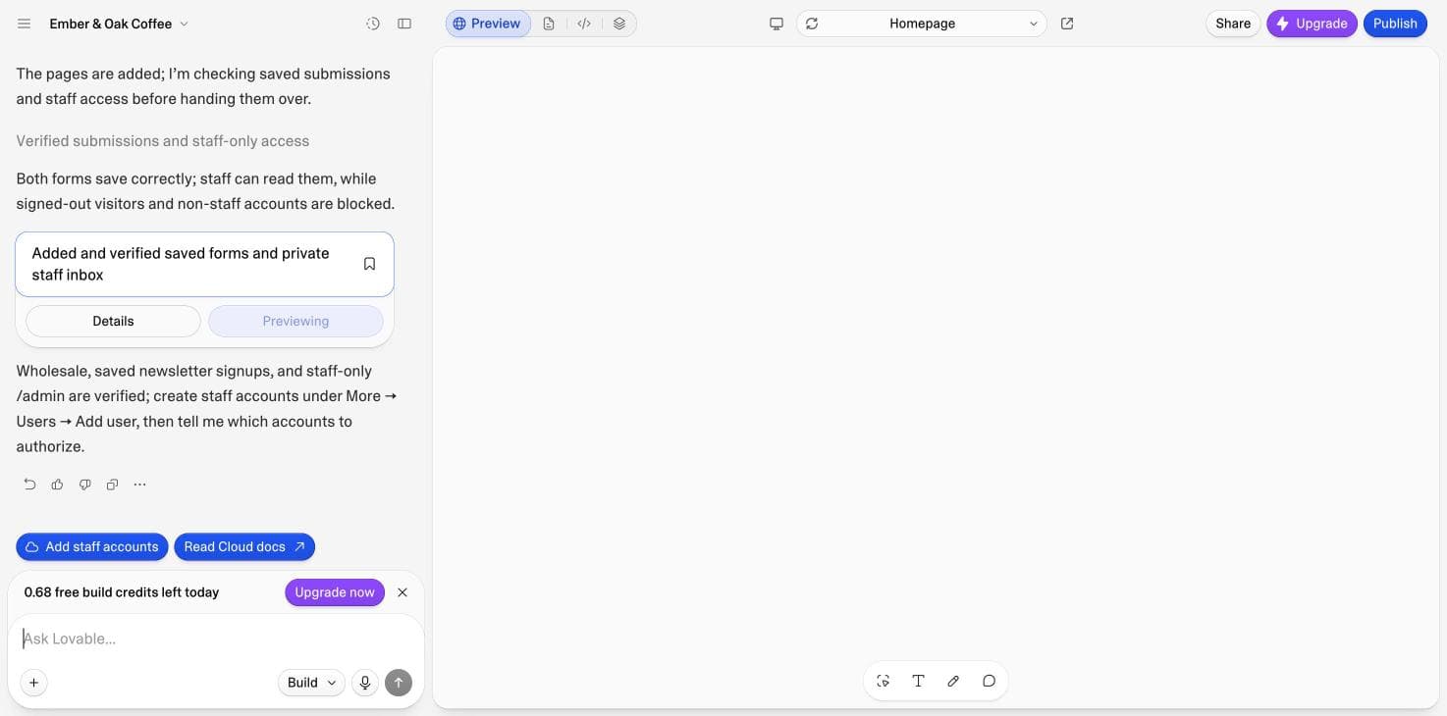The image size is (1447, 716).
Task: Expand the Ember & Oak Coffee project dropdown
Action: [119, 24]
